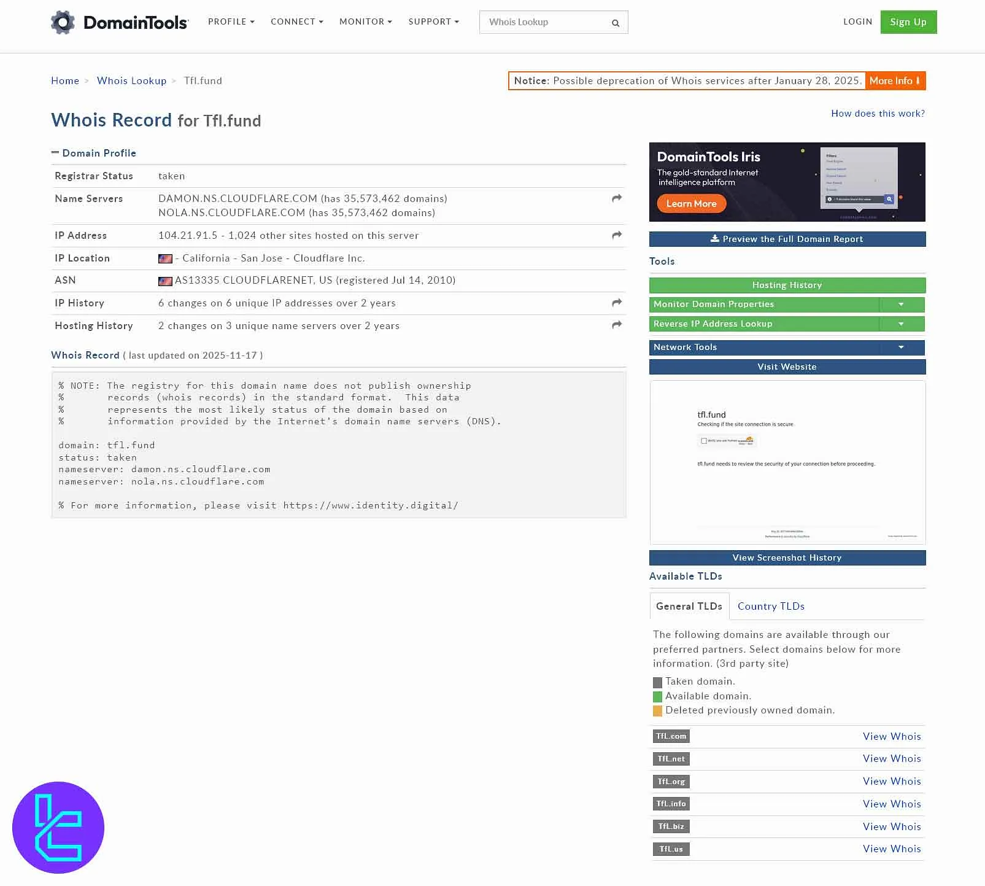Expand the Monitor Domain Properties dropdown arrow

coord(901,305)
